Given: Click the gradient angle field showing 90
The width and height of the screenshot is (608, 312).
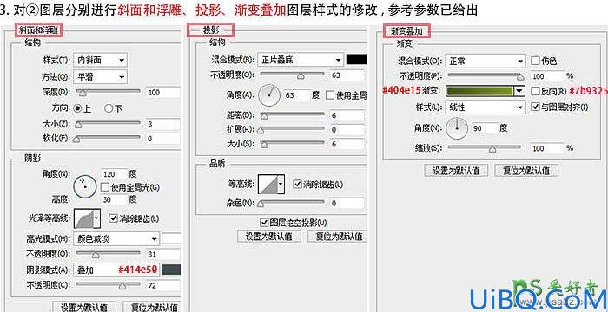Looking at the screenshot, I should pyautogui.click(x=485, y=127).
